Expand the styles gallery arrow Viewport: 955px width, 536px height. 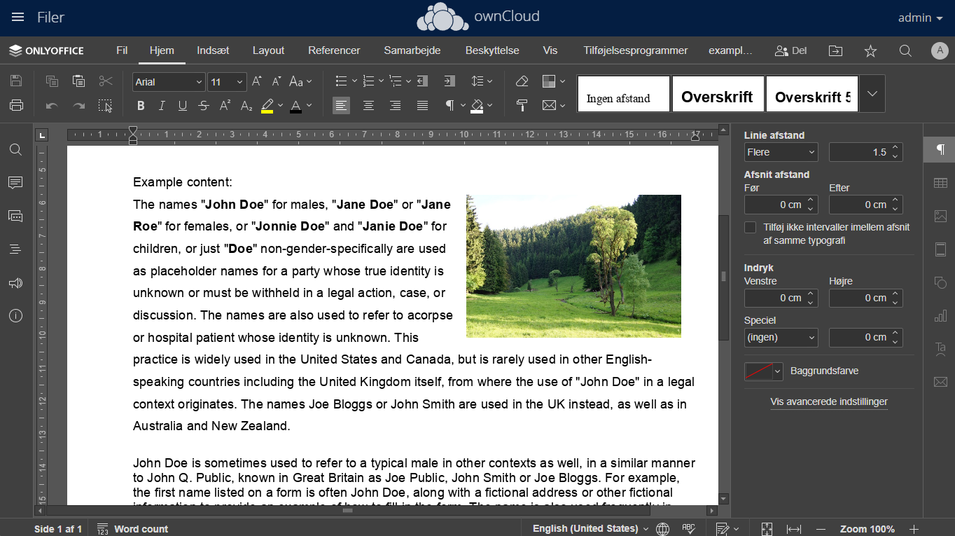point(872,93)
